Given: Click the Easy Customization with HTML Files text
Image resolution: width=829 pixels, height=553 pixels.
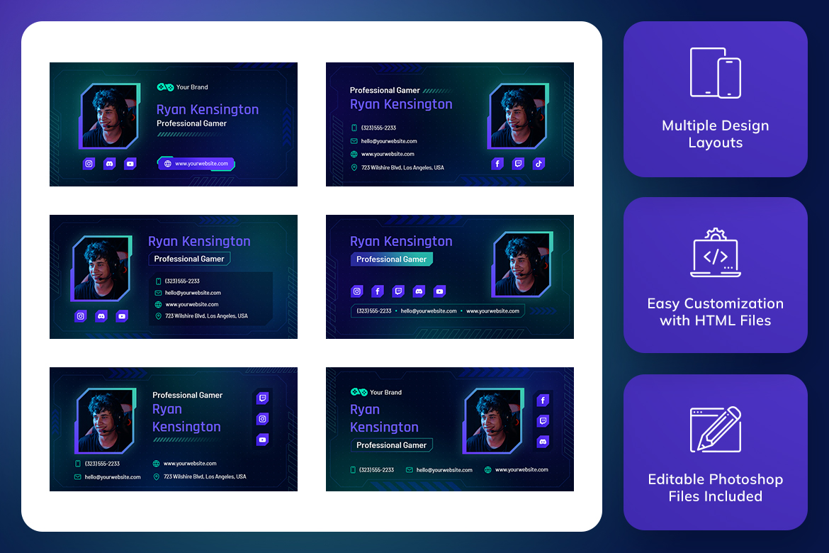Looking at the screenshot, I should (715, 312).
